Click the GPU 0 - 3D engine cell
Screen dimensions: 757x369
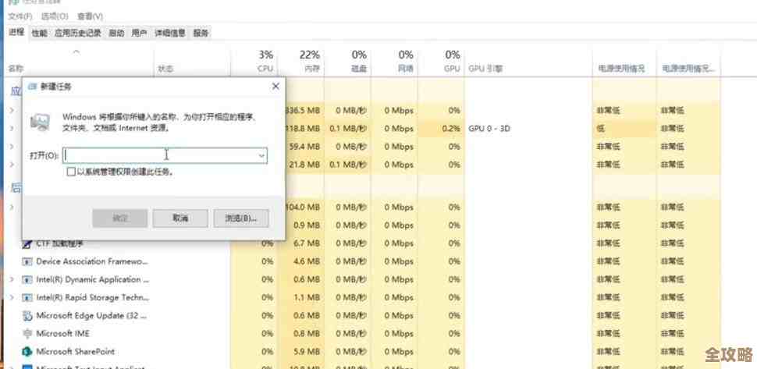point(489,129)
